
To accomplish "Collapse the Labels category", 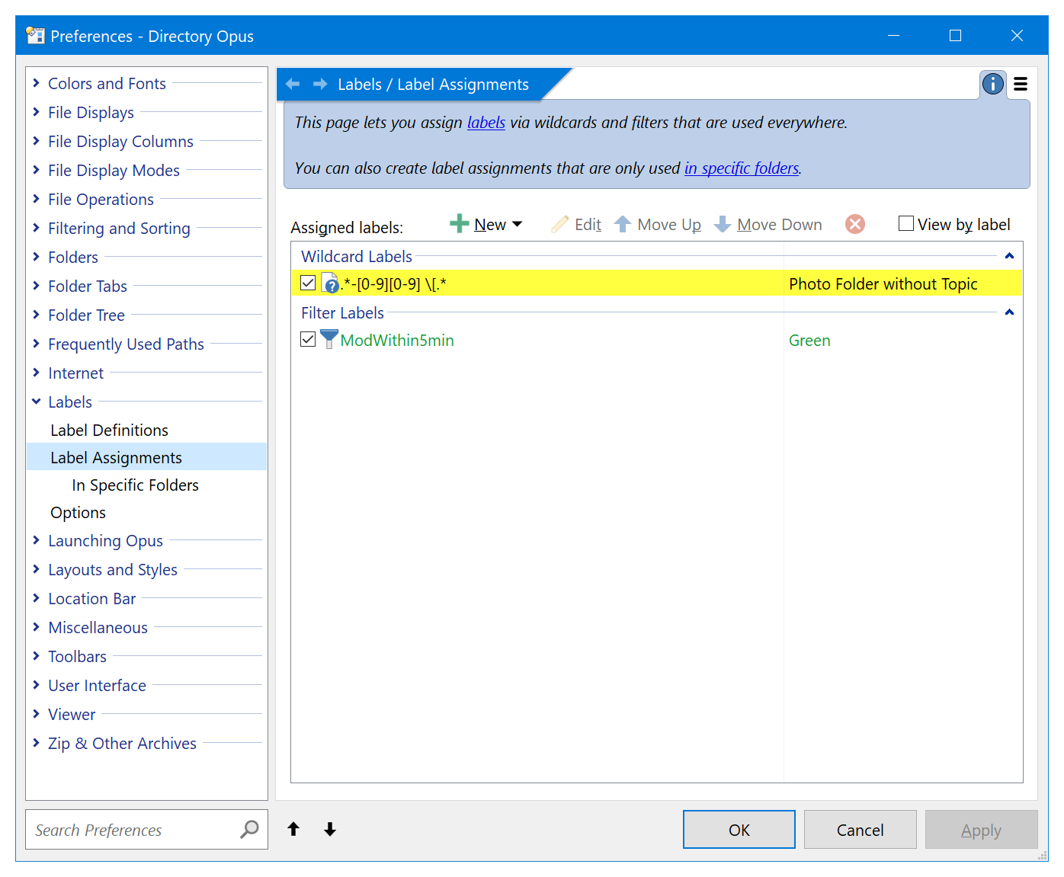I will coord(36,401).
